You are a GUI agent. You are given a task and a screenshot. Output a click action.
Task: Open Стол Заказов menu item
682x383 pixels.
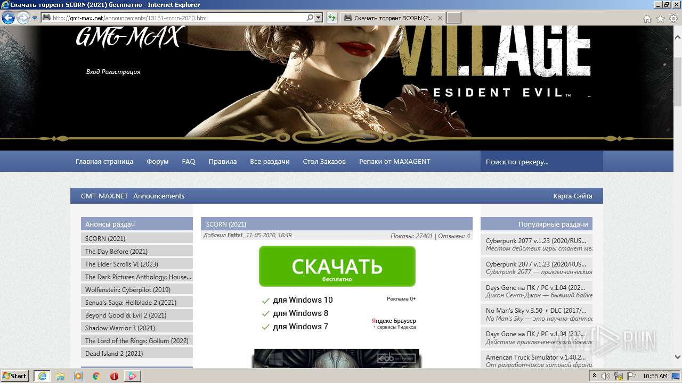[324, 161]
